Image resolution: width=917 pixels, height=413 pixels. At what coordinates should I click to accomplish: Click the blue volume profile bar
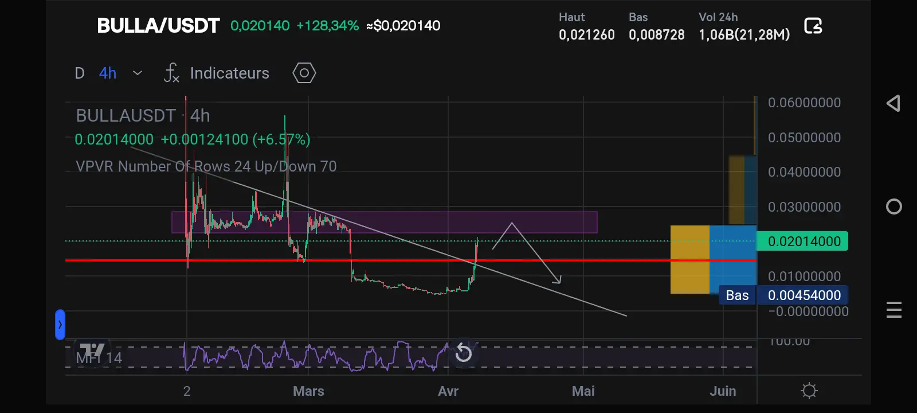click(x=733, y=260)
